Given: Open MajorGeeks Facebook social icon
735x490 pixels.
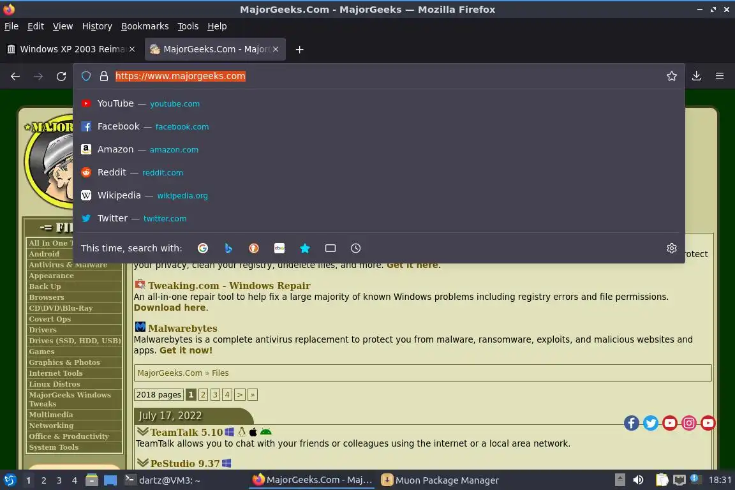Looking at the screenshot, I should click(x=632, y=424).
